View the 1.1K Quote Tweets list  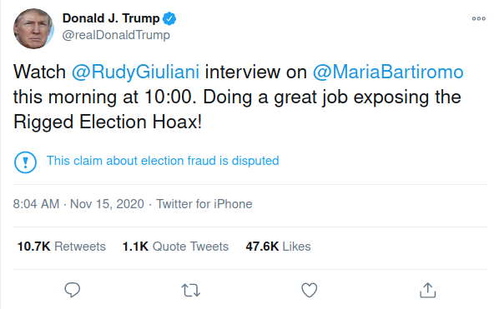(x=175, y=247)
